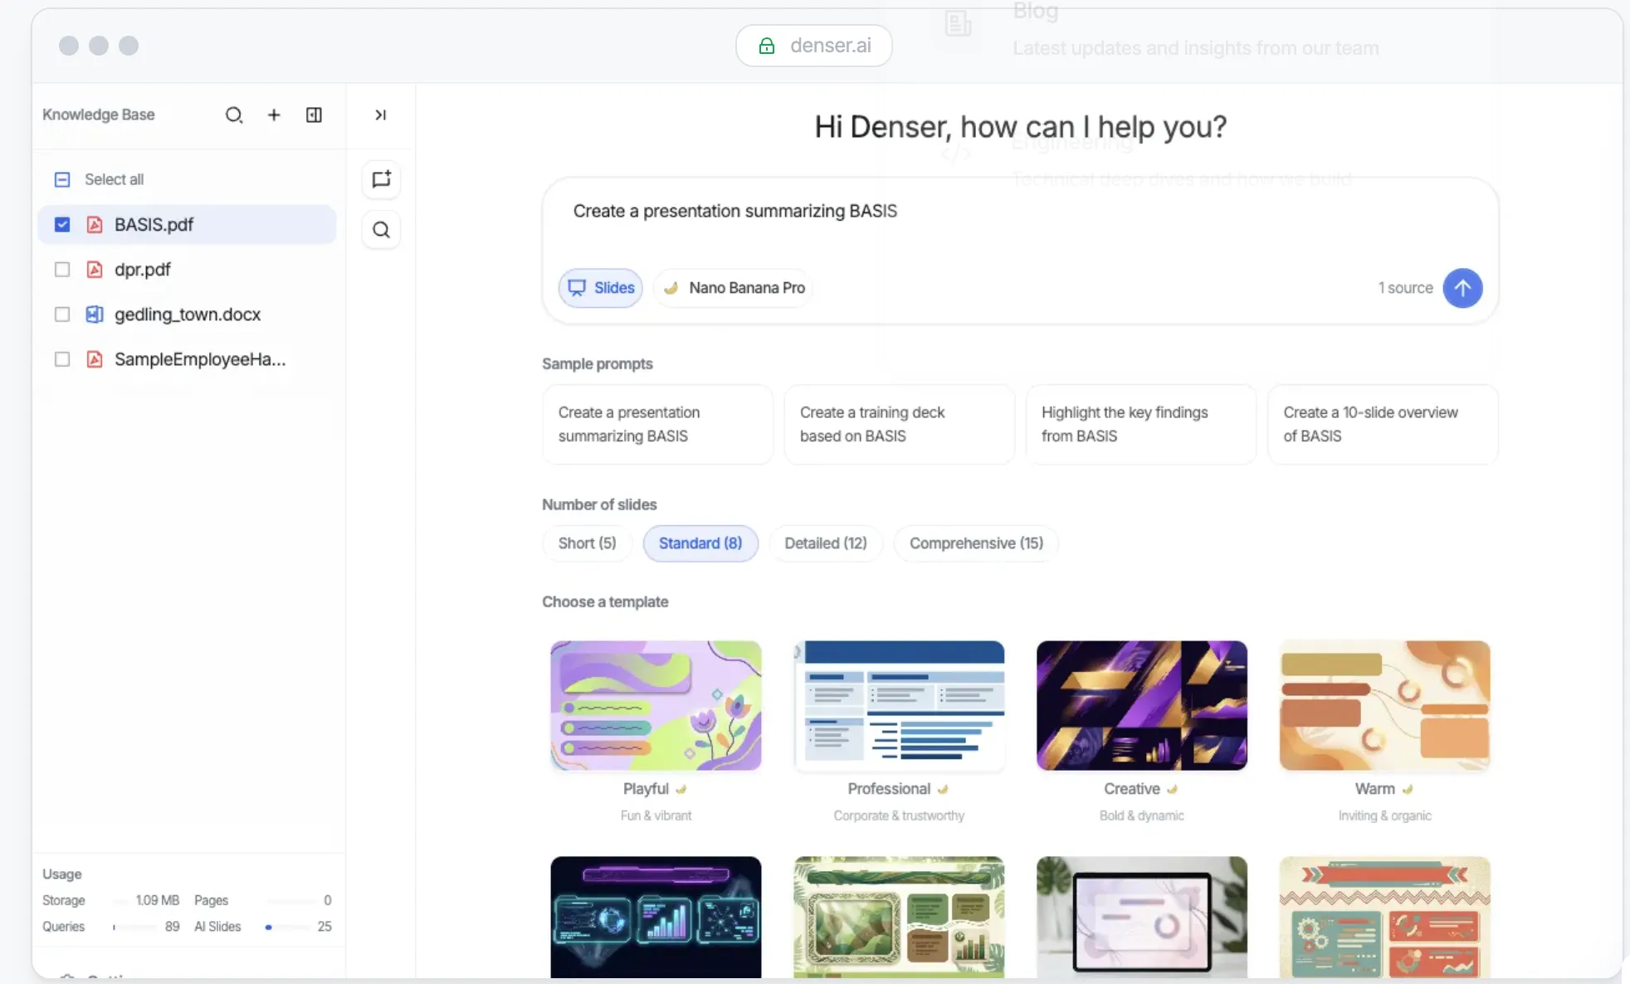Click the sidebar panel toggle icon

click(x=314, y=114)
